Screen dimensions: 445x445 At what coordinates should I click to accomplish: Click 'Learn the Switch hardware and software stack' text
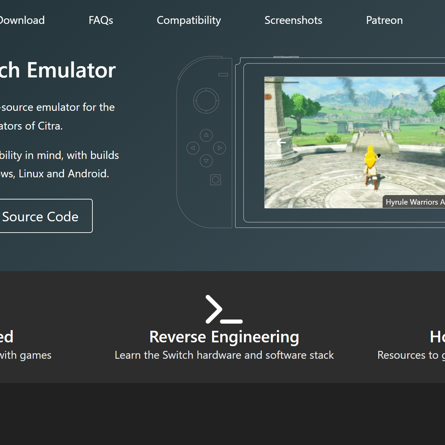point(224,355)
